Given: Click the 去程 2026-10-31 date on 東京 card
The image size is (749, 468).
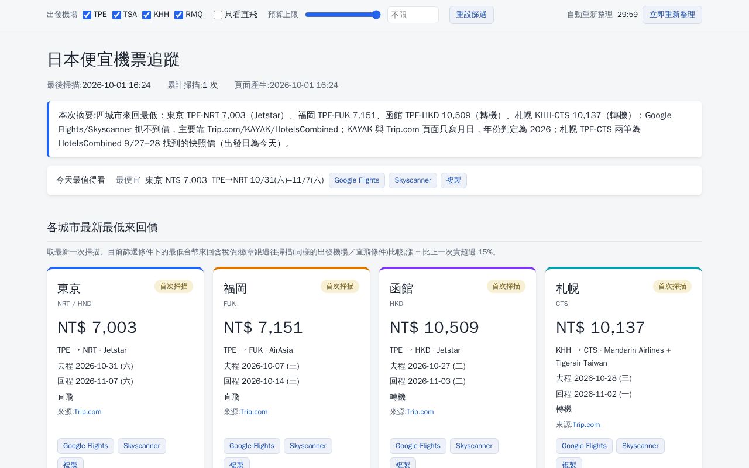Looking at the screenshot, I should (95, 366).
